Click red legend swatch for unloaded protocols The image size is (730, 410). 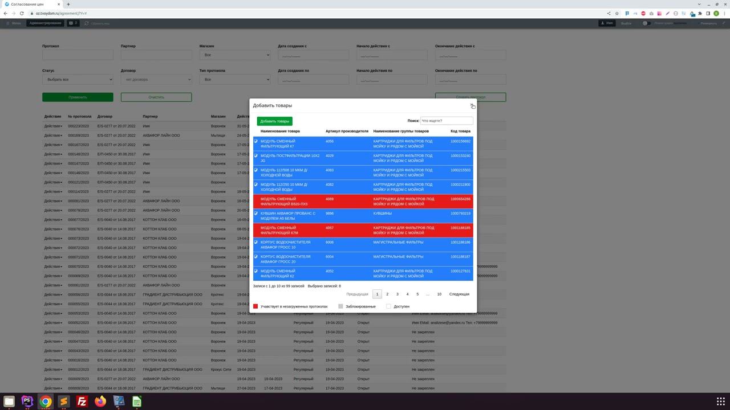[x=255, y=306]
